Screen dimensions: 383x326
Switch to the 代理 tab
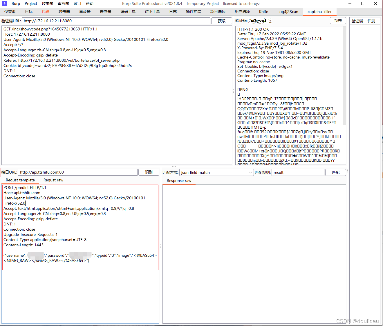[45, 12]
